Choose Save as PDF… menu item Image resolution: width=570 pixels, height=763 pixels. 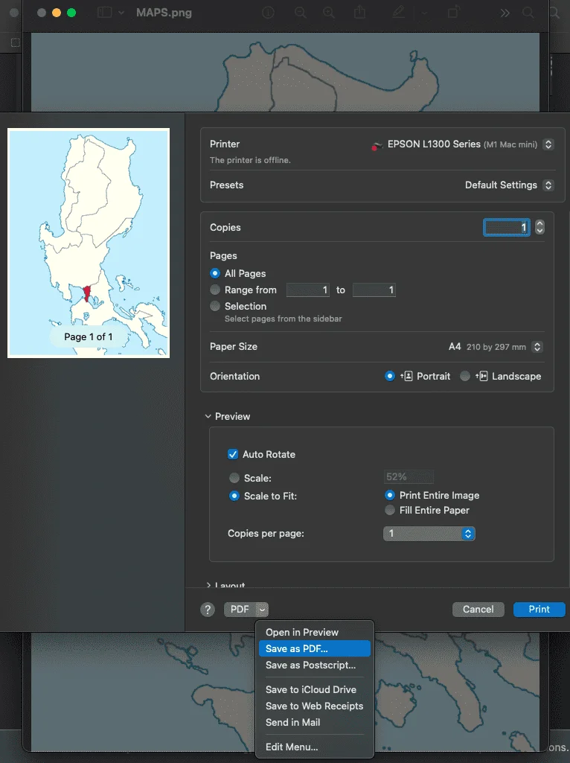(x=314, y=648)
